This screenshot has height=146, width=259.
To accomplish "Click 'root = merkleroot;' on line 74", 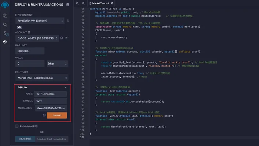I will click(x=114, y=38).
